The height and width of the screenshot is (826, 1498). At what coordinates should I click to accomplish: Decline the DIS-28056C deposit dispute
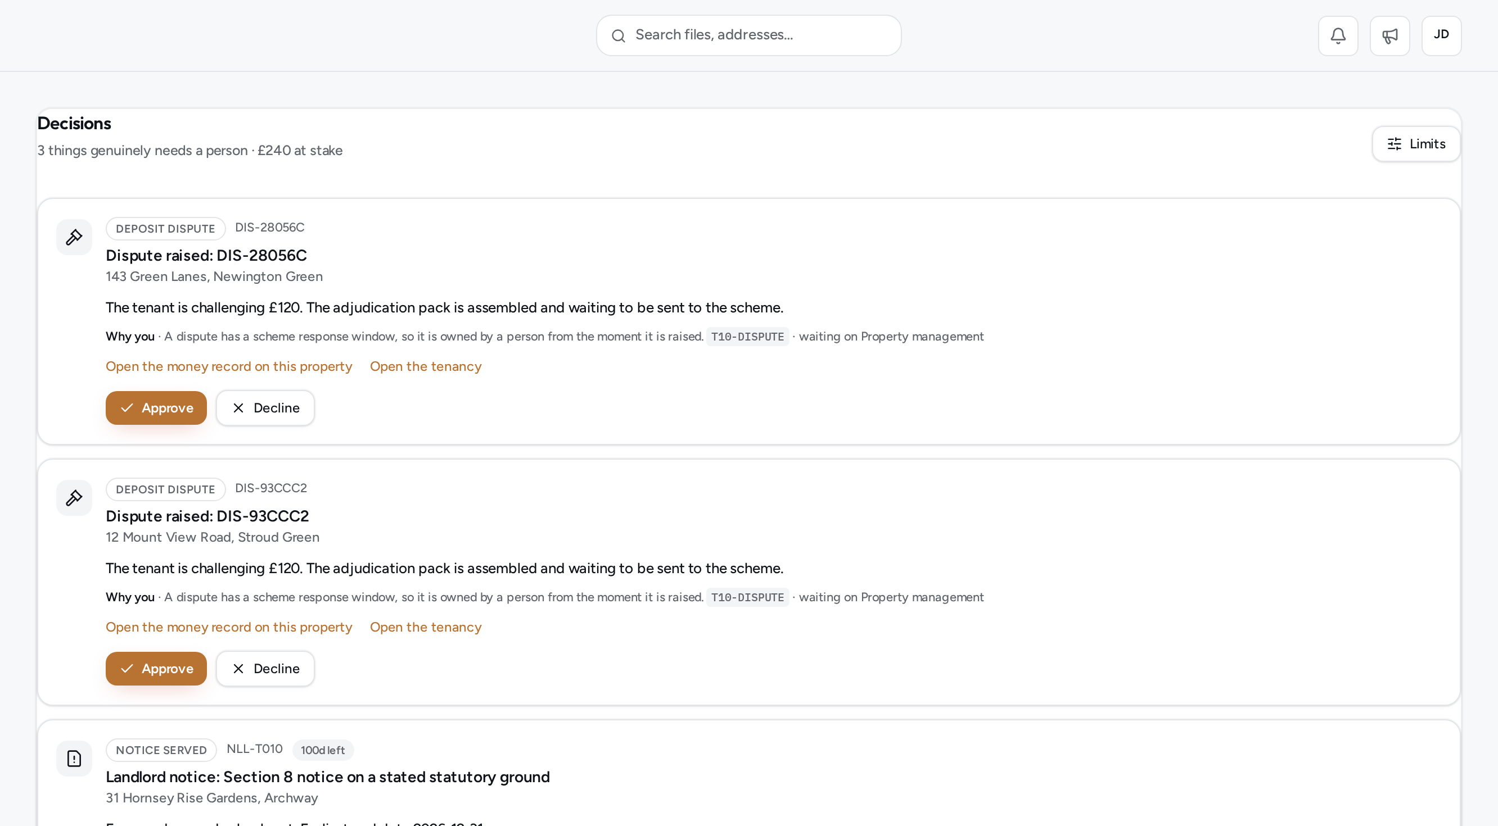265,407
